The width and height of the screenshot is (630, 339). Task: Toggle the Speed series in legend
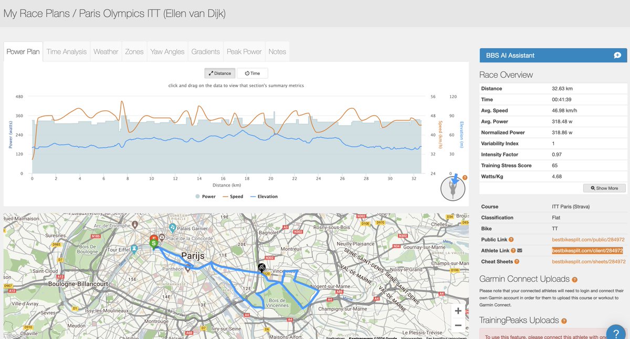coord(233,197)
